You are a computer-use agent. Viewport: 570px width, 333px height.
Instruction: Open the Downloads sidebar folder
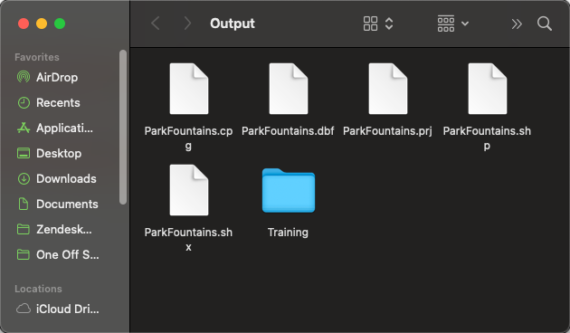coord(58,178)
